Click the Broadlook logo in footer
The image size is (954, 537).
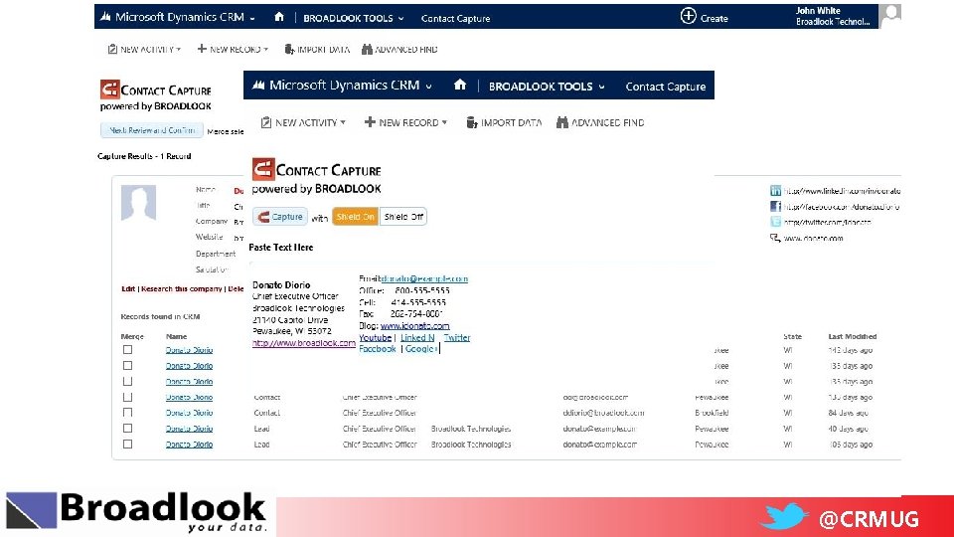pos(137,511)
